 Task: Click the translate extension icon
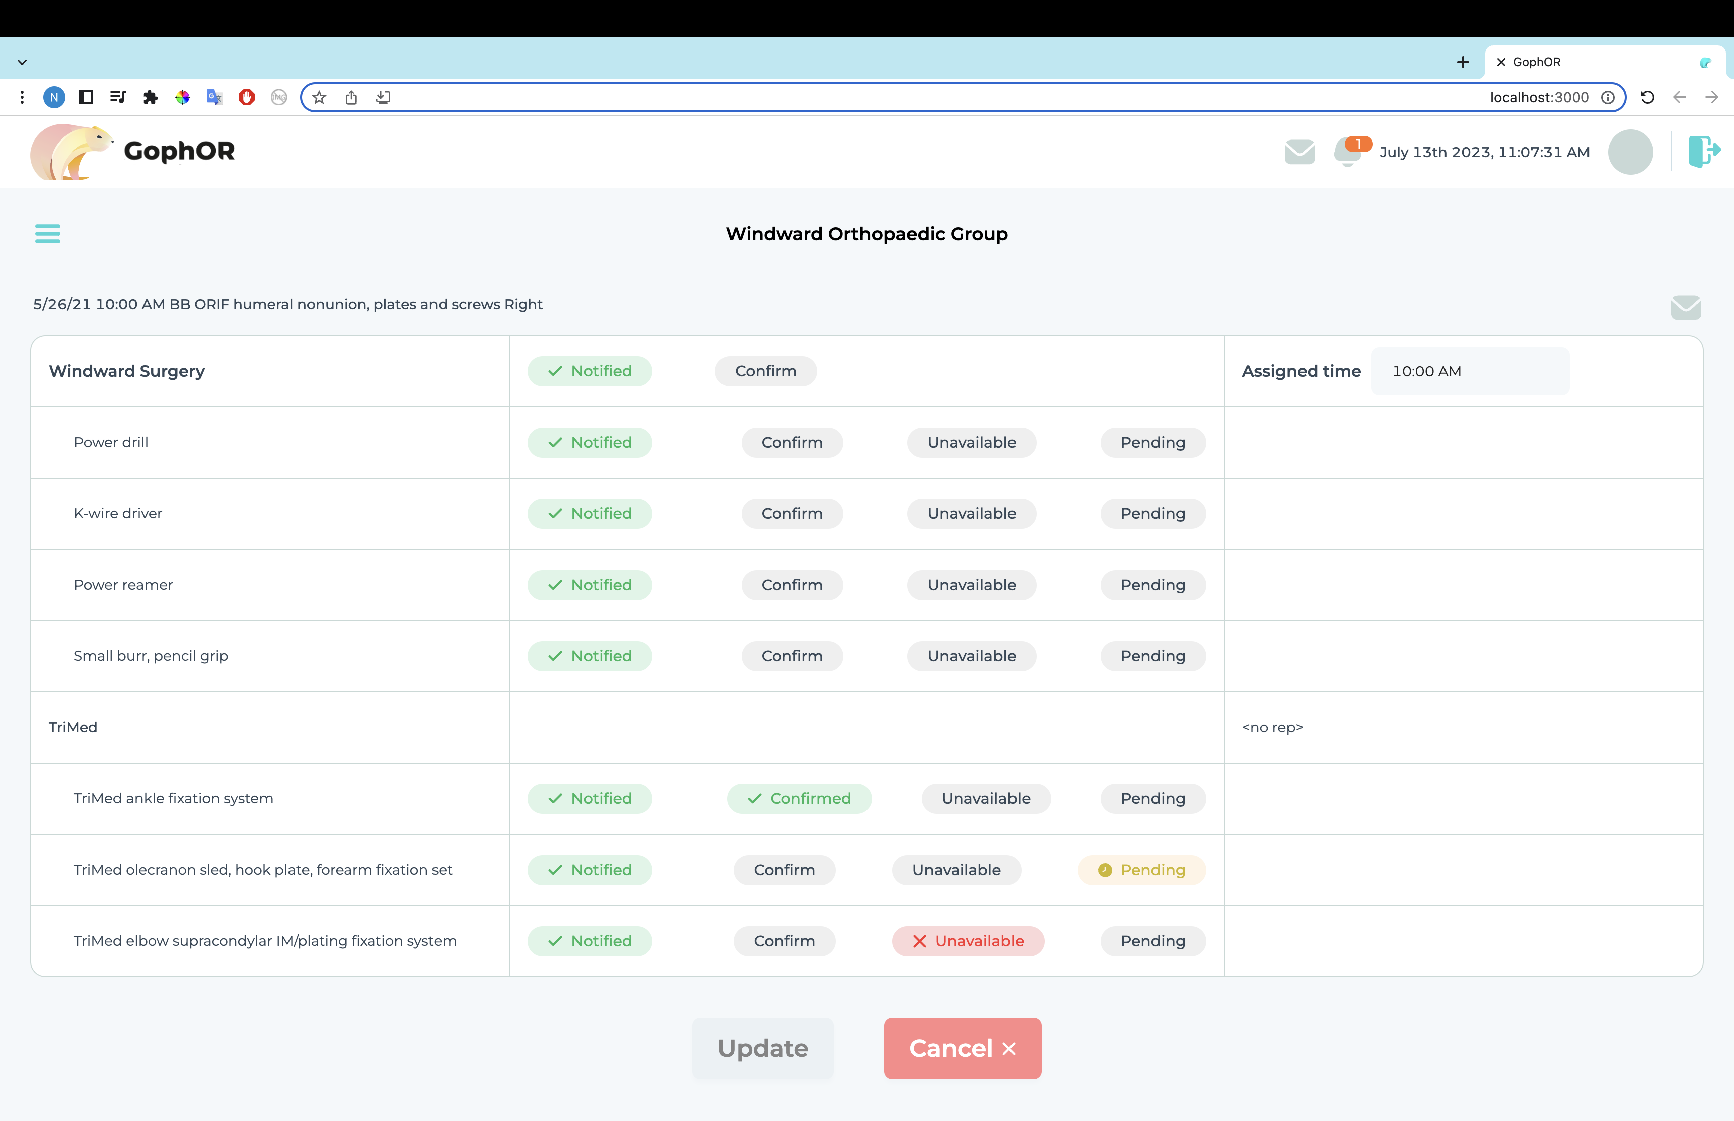[214, 97]
